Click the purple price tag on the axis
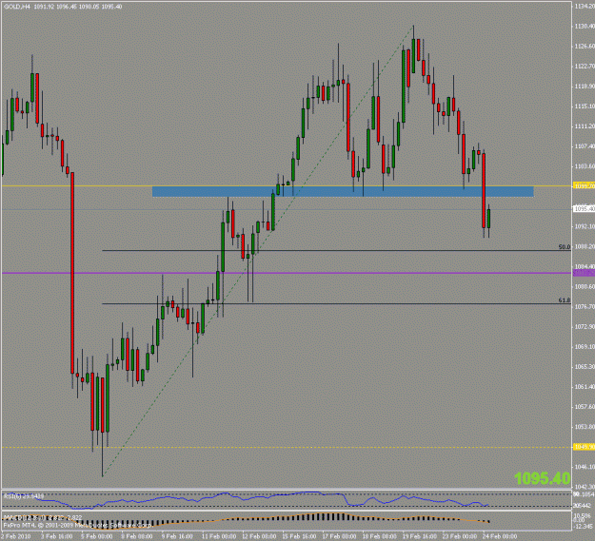The height and width of the screenshot is (541, 595). (x=584, y=273)
